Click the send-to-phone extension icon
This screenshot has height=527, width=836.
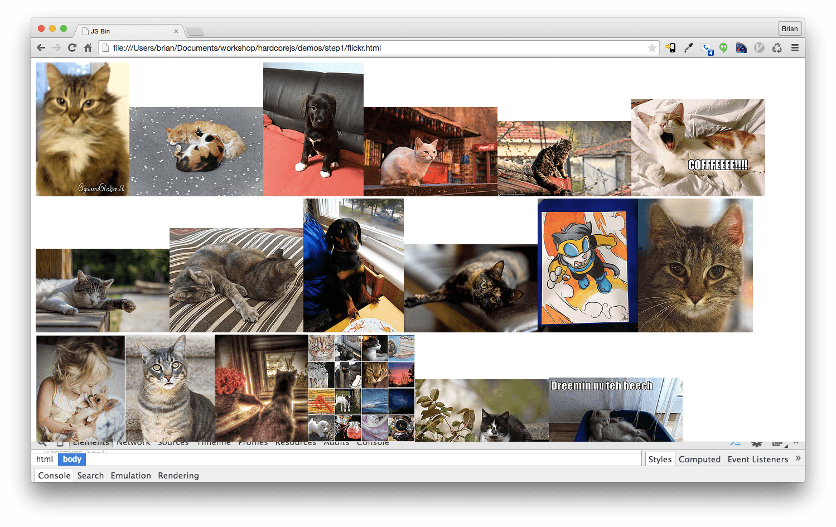pos(670,48)
